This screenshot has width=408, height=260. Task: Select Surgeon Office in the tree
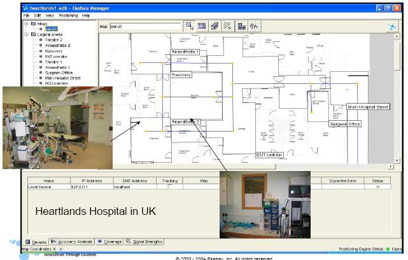tap(59, 73)
